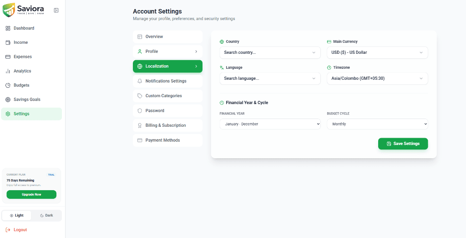Image resolution: width=466 pixels, height=238 pixels.
Task: Click the Custom Categories tag icon
Action: point(140,96)
